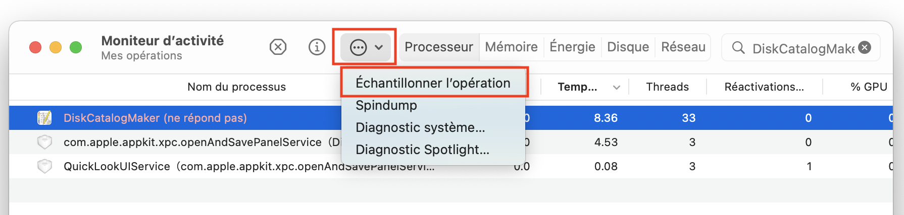904x215 pixels.
Task: Click the DiskCatalogMaker app icon in list
Action: tap(44, 118)
